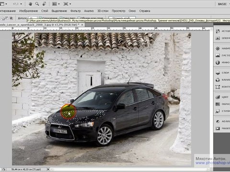Toggle the Образец всех слоев checkbox
The height and width of the screenshot is (172, 230).
click(79, 18)
